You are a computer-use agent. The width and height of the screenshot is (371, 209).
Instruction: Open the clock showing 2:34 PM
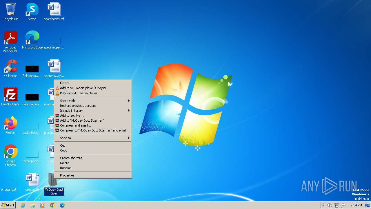click(356, 205)
